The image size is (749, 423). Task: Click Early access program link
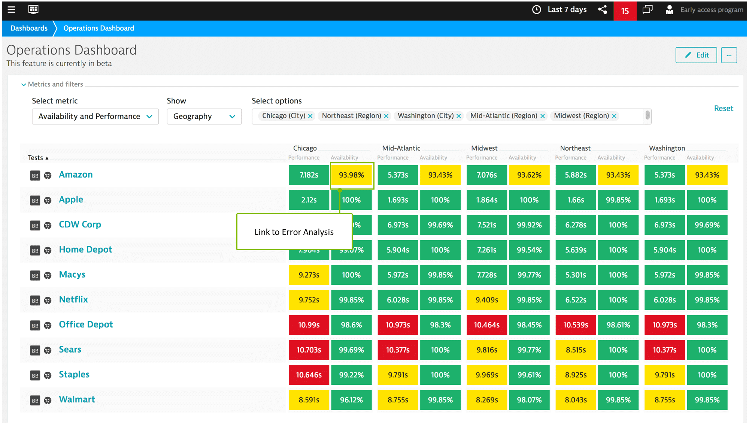[x=712, y=10]
